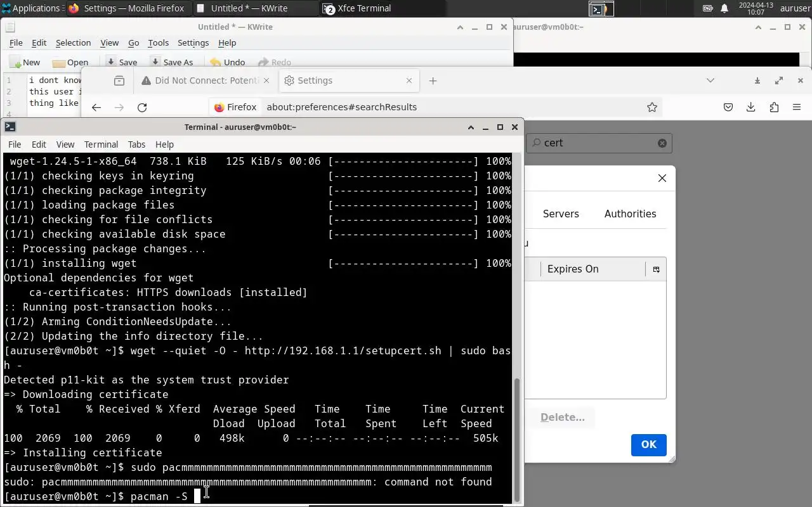
Task: Open Firefox hamburger application menu
Action: [797, 107]
